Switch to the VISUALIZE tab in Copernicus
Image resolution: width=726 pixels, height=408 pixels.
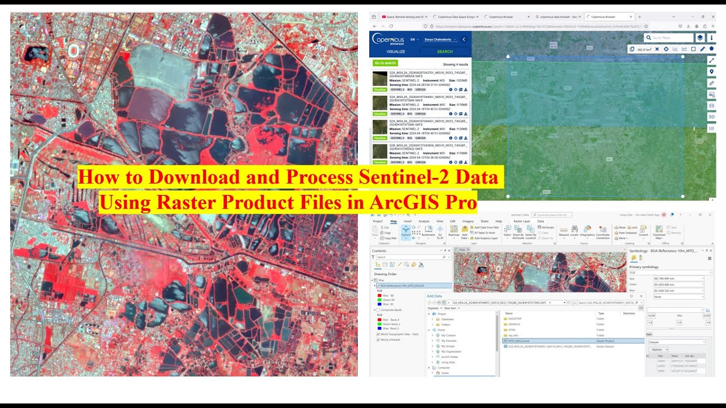396,52
